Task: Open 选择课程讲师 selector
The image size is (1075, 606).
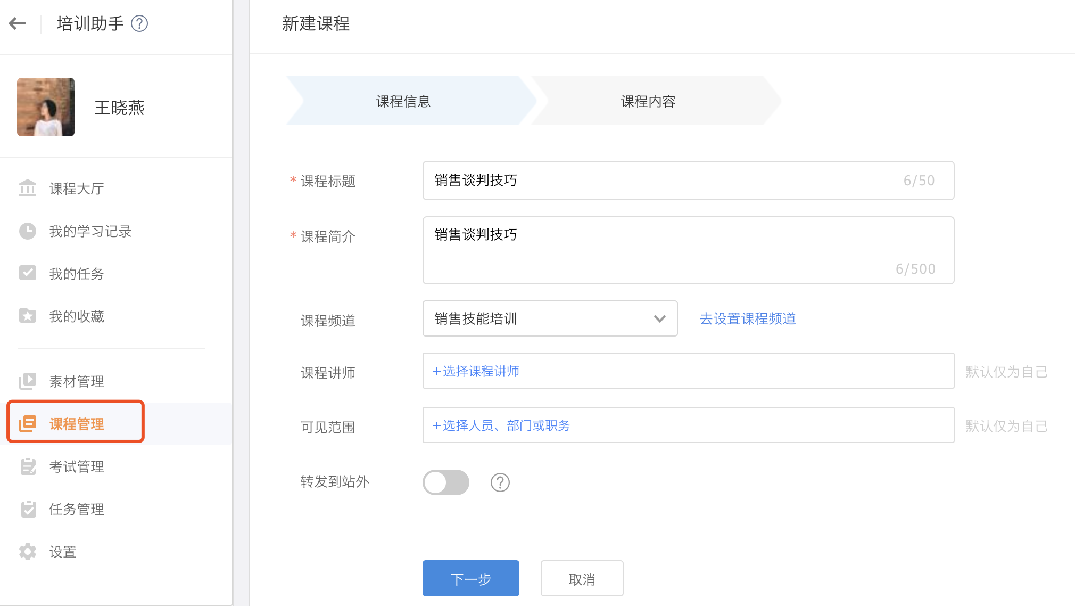Action: pyautogui.click(x=476, y=371)
